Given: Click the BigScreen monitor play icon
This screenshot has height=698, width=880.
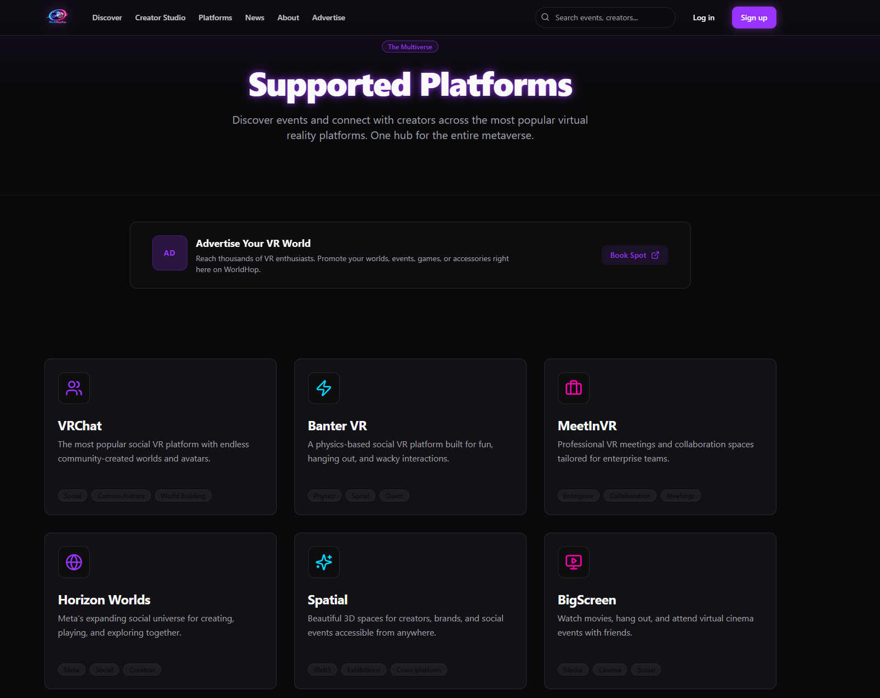Looking at the screenshot, I should coord(574,562).
